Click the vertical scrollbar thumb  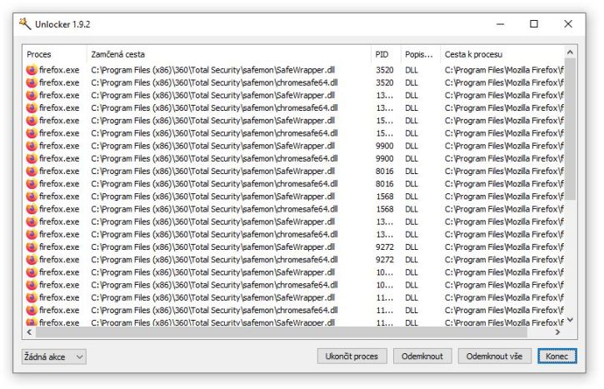570,129
